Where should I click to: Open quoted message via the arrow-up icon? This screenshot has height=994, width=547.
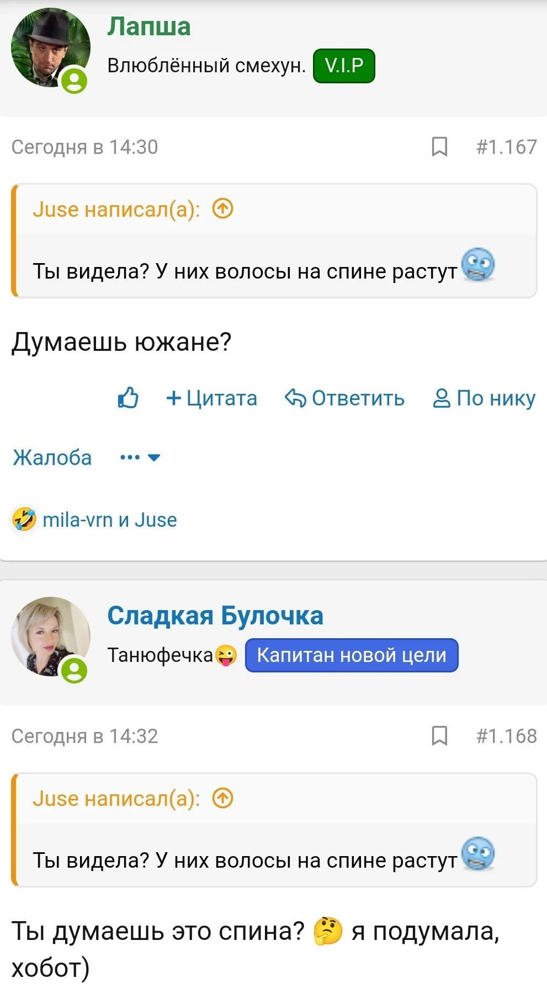(223, 209)
